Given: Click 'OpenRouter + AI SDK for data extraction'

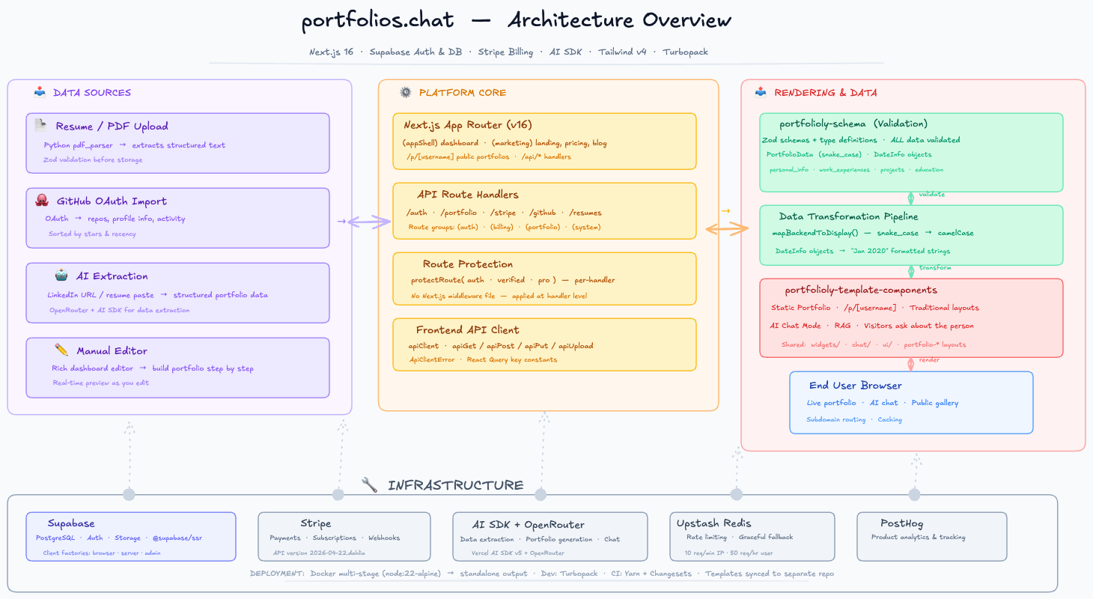Looking at the screenshot, I should [x=120, y=309].
